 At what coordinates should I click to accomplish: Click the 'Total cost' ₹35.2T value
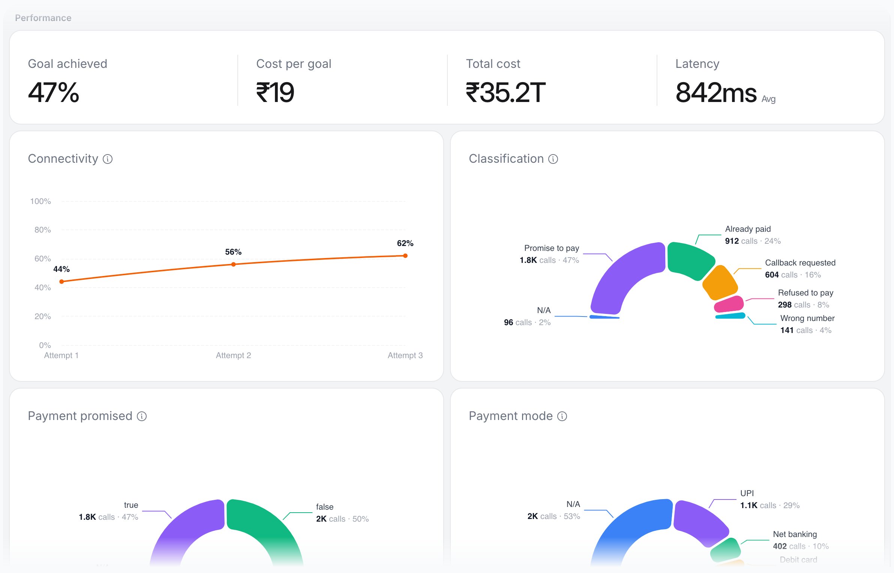click(x=505, y=93)
